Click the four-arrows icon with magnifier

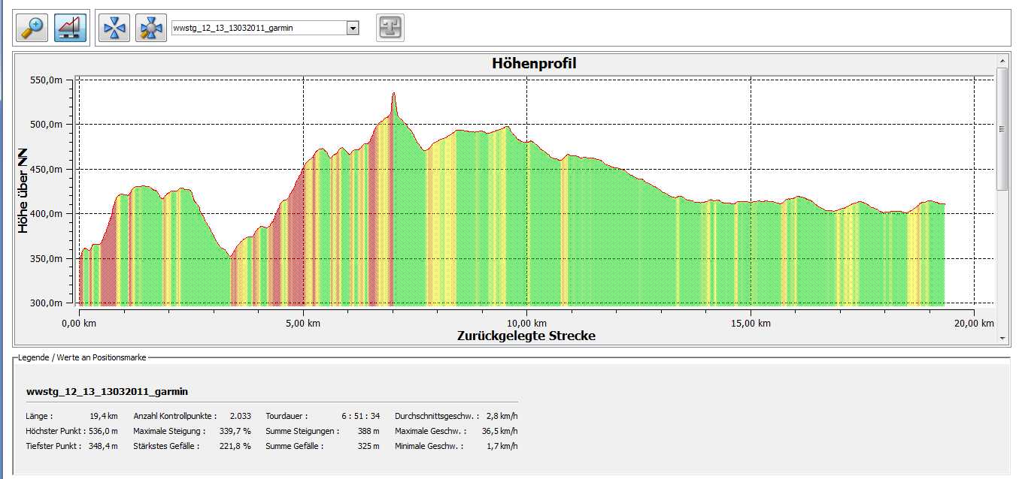coord(150,28)
